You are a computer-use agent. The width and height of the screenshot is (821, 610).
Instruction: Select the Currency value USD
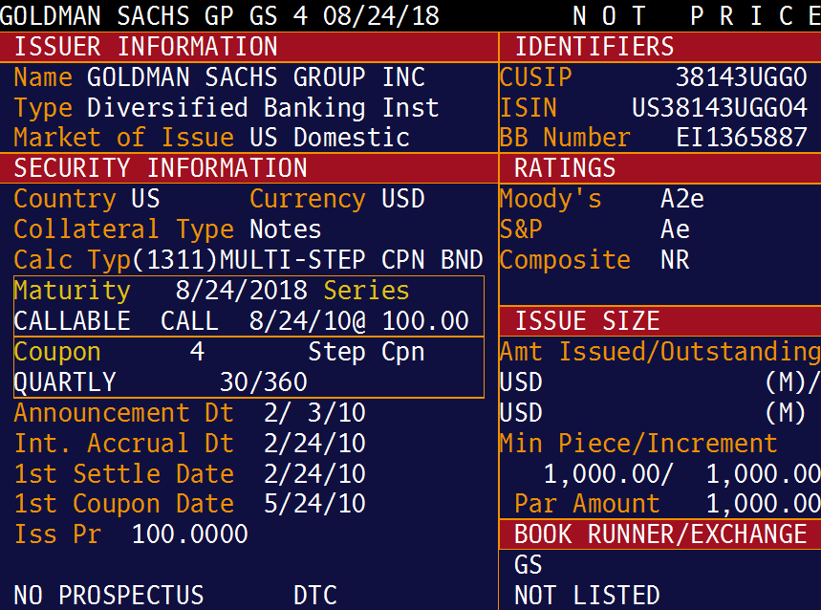(x=402, y=199)
